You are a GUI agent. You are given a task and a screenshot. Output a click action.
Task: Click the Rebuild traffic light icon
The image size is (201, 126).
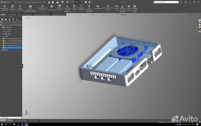(82, 2)
